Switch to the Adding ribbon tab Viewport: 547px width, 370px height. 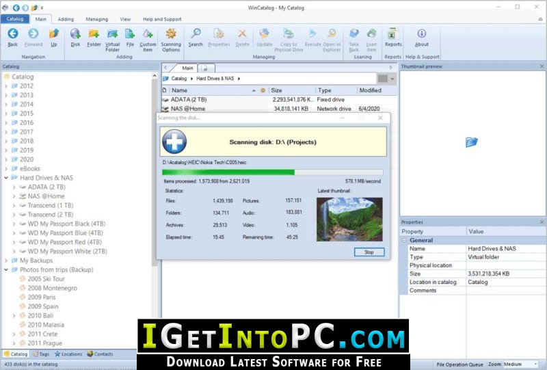(66, 19)
